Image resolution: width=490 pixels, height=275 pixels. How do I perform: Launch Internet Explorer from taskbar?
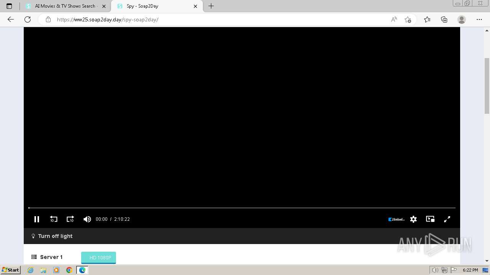tap(31, 270)
